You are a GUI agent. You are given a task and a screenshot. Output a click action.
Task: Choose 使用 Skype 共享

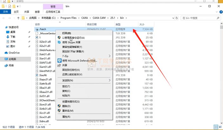point(71,42)
